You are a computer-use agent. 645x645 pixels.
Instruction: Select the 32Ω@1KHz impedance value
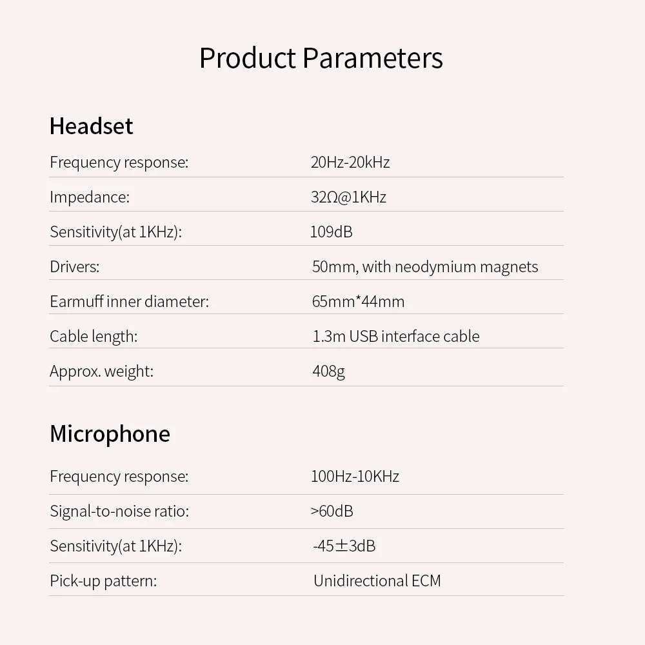click(348, 197)
